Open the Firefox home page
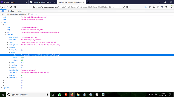The width and height of the screenshot is (174, 97). coord(15,7)
